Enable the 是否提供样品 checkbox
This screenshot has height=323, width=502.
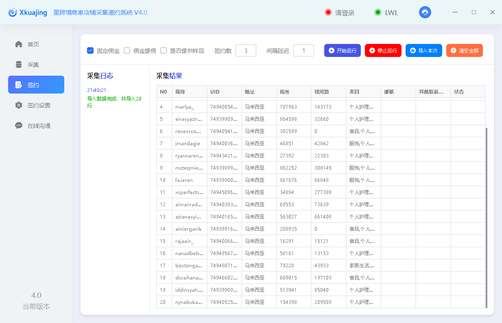tap(164, 51)
